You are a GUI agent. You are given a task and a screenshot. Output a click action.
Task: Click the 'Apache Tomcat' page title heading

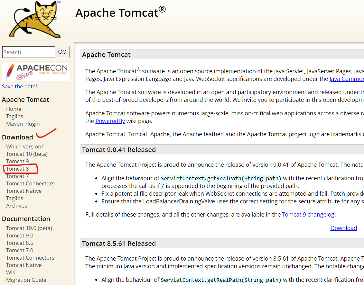point(120,12)
